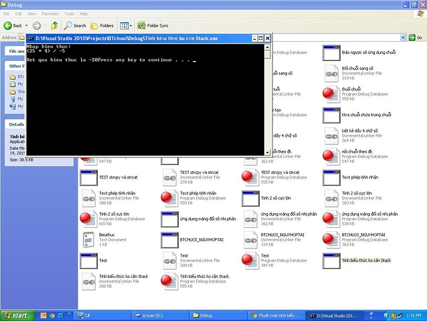Screen dimensions: 427x321
Task: Select the Đổi chuỗi sang số linker file icon at 319 KB
Action: point(331,74)
